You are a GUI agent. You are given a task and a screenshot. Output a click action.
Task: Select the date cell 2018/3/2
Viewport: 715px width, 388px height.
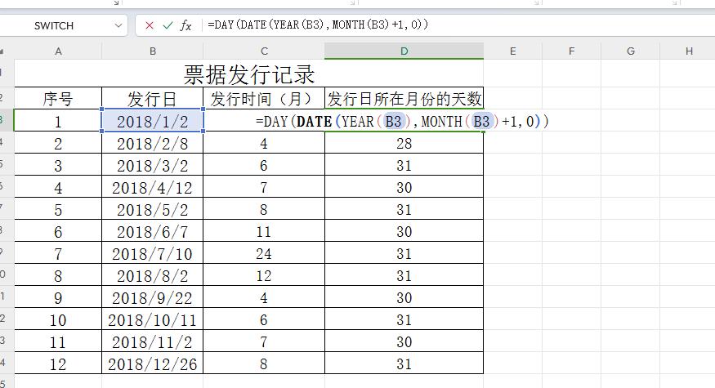point(152,165)
